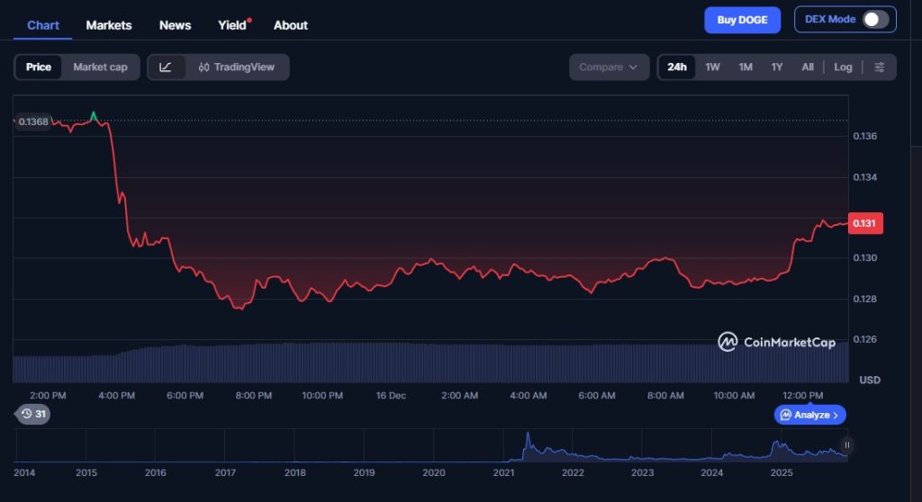Select the Price view toggle
The height and width of the screenshot is (502, 922).
pyautogui.click(x=39, y=67)
